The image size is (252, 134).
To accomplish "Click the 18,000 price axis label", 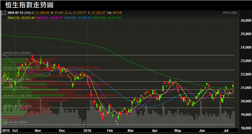I will pyautogui.click(x=246, y=128).
